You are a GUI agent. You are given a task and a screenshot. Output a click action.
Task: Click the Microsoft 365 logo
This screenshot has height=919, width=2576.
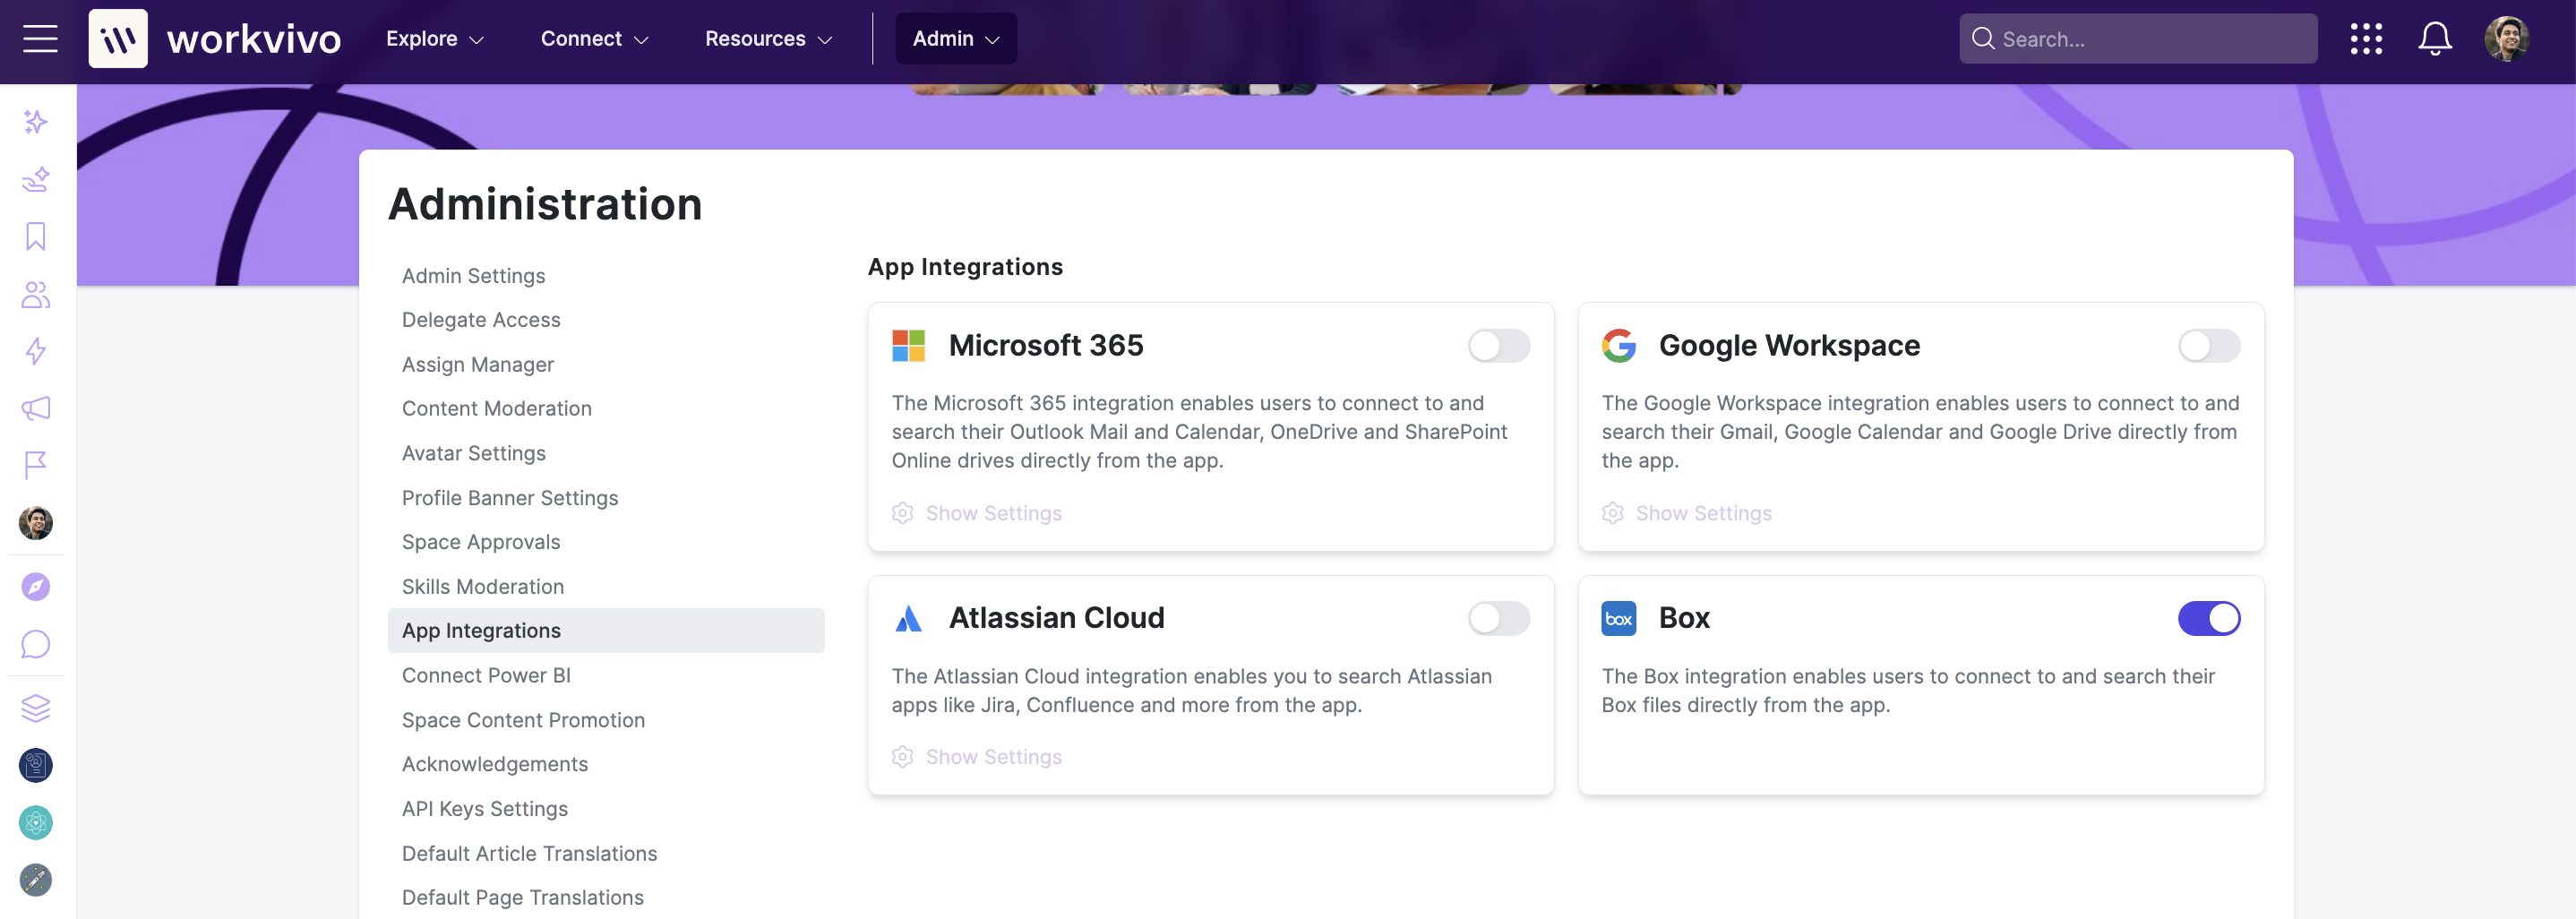[x=908, y=346]
